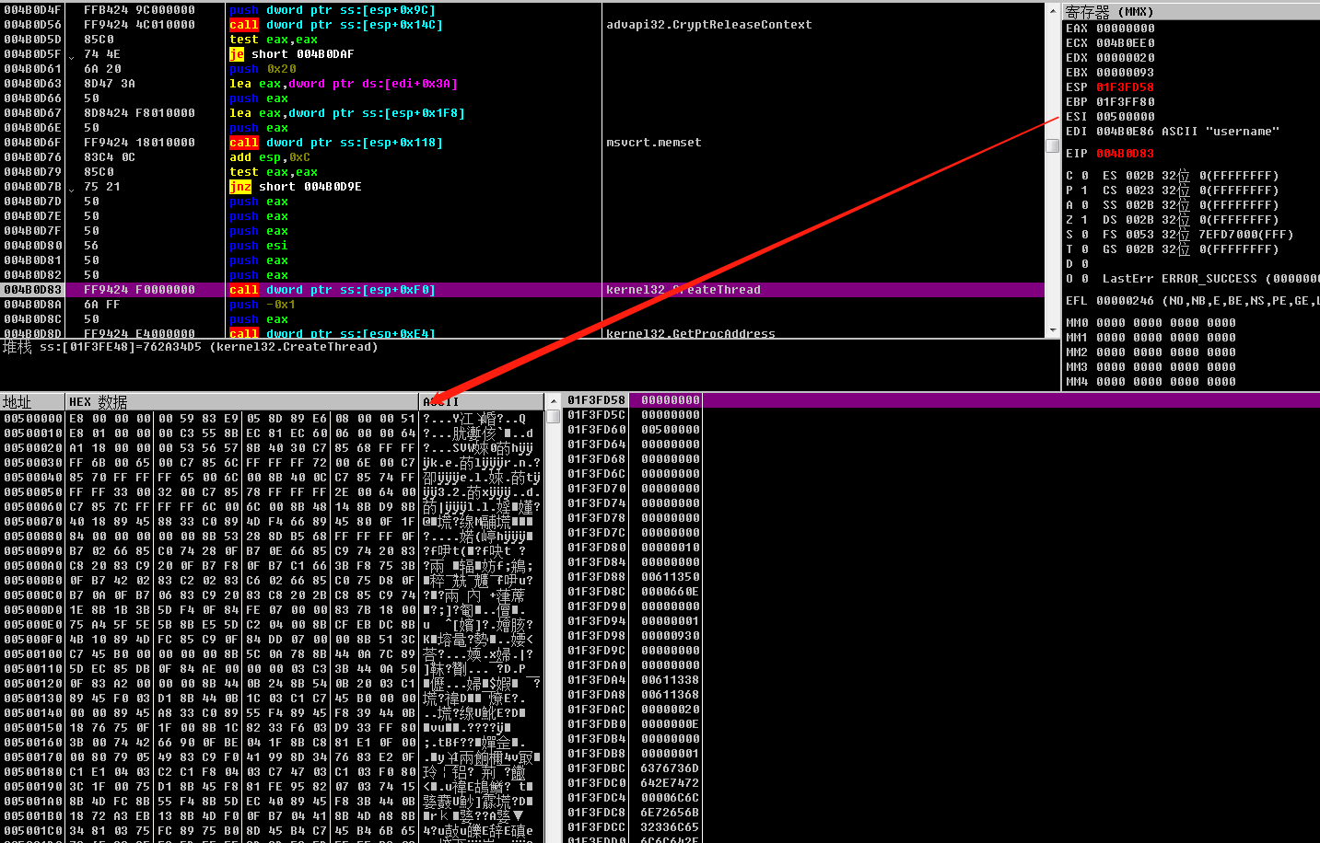Click the advapi32.CryptReleaseContext comment
Image resolution: width=1320 pixels, height=843 pixels.
(x=709, y=25)
